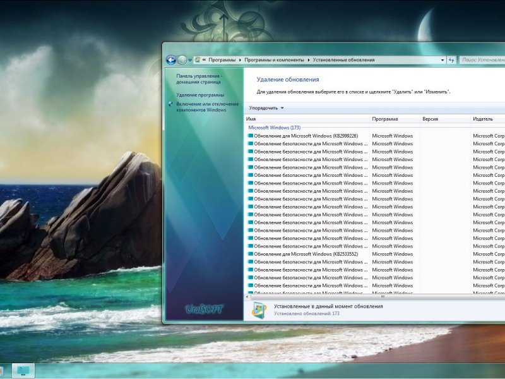Click the monitor icon on the taskbar
Image resolution: width=505 pixels, height=379 pixels.
coord(23,371)
